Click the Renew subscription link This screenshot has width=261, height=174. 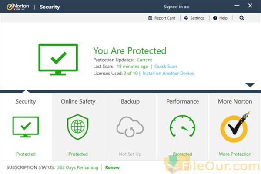point(112,167)
